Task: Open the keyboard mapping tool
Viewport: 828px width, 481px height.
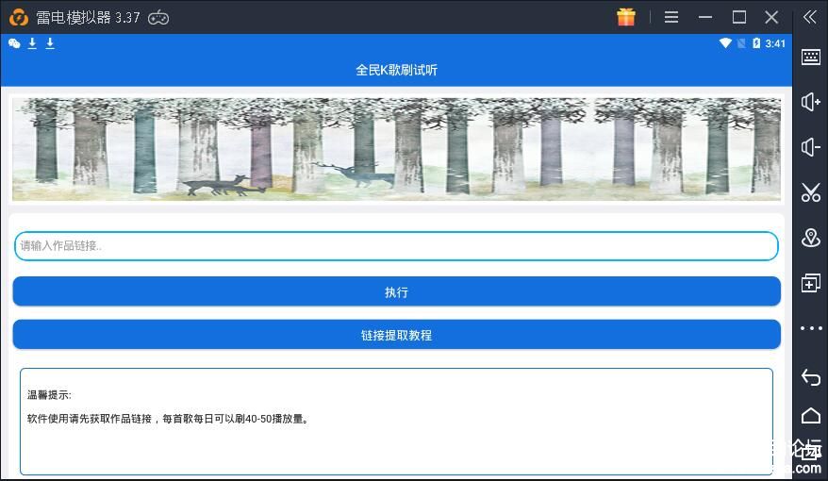Action: (811, 57)
